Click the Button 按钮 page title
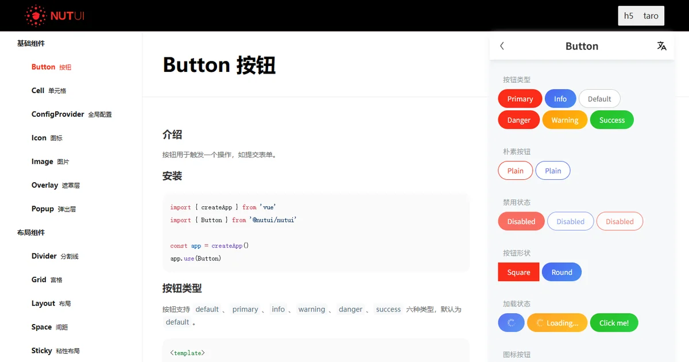 [x=219, y=64]
